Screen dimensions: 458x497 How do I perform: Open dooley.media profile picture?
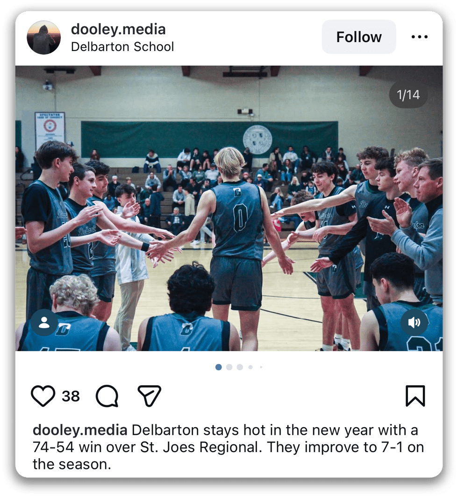(43, 37)
